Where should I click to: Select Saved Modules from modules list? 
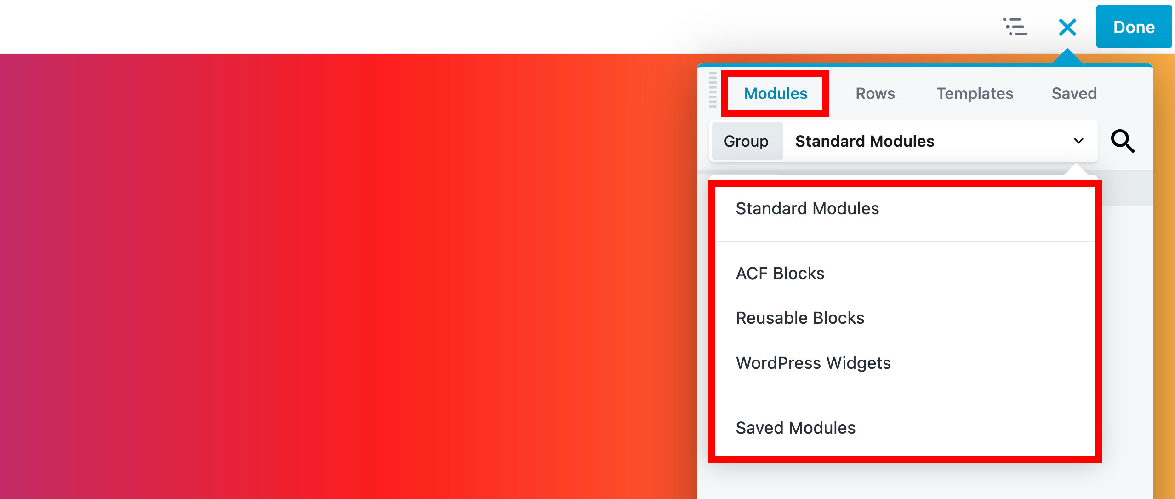tap(796, 428)
